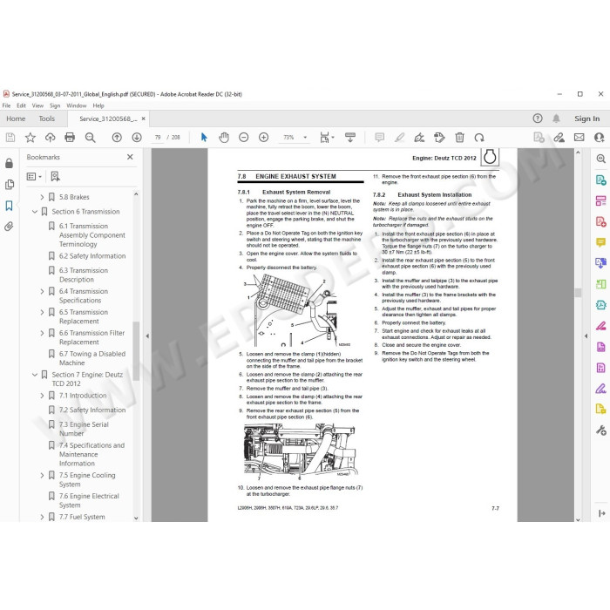Open the zoom percentage dropdown

(305, 138)
